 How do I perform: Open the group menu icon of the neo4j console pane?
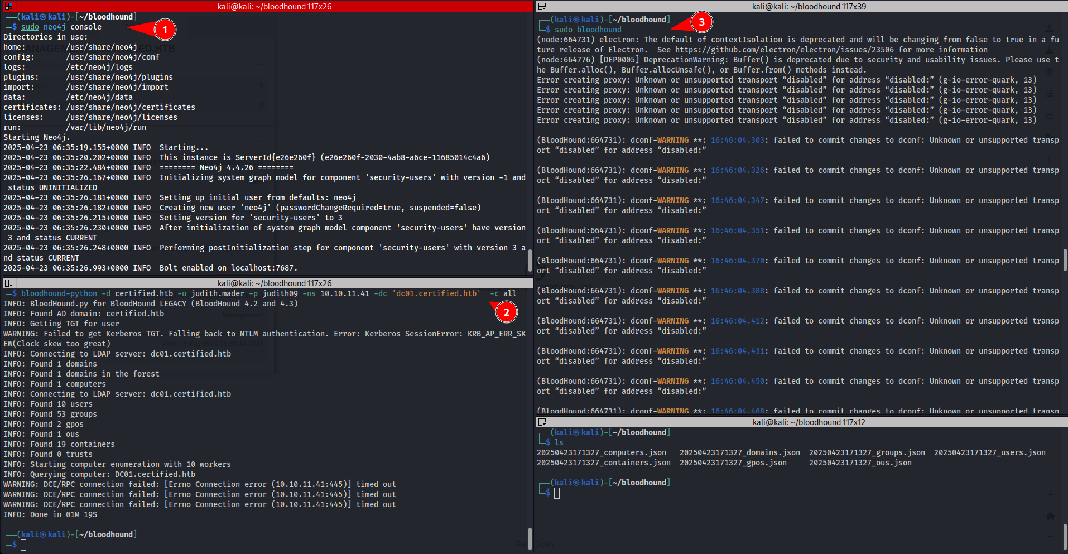[8, 6]
